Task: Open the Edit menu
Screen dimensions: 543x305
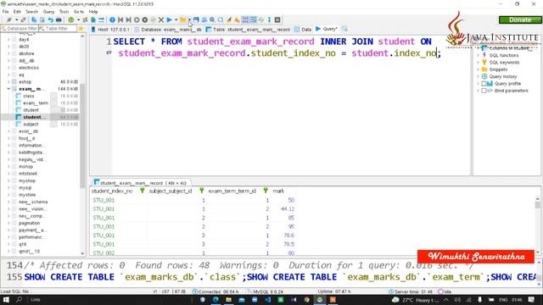Action: click(17, 11)
